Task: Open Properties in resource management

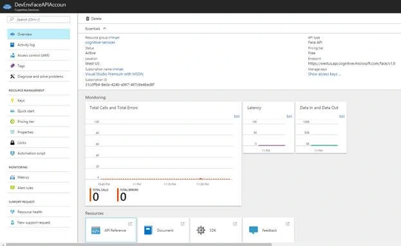Action: click(39, 132)
